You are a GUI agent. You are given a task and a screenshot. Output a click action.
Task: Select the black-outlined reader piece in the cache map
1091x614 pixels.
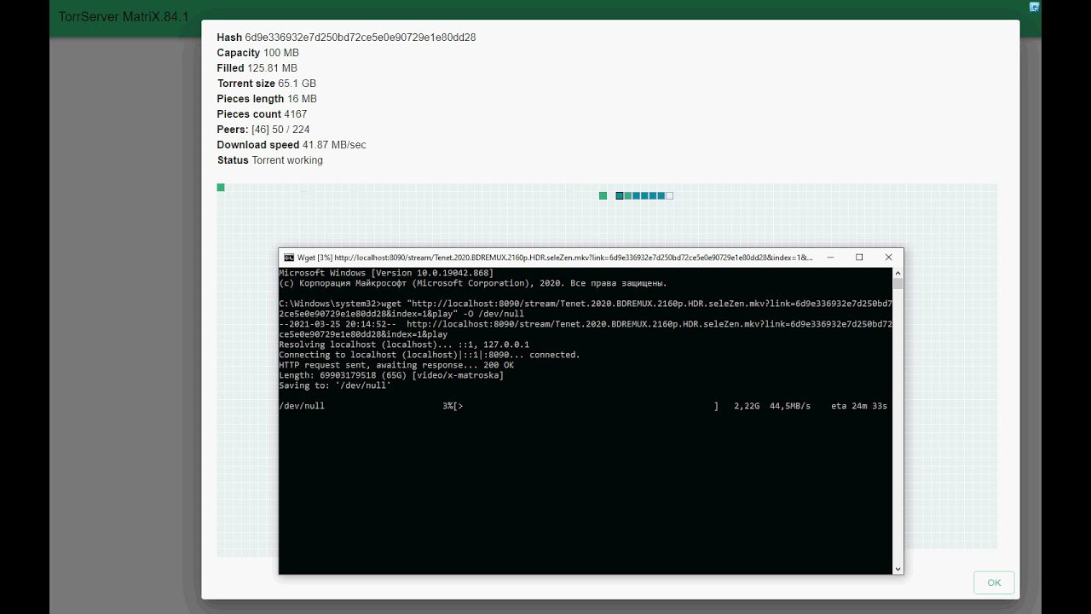tap(620, 196)
